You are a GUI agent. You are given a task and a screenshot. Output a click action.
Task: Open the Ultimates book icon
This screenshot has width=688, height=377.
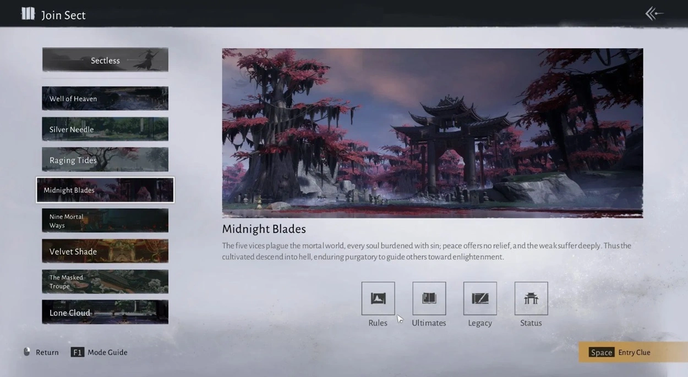tap(429, 298)
